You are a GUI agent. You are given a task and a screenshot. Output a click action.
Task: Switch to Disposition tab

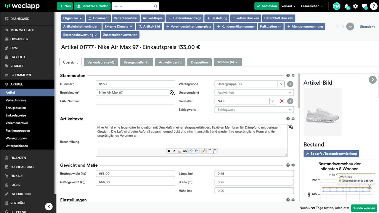tap(199, 62)
